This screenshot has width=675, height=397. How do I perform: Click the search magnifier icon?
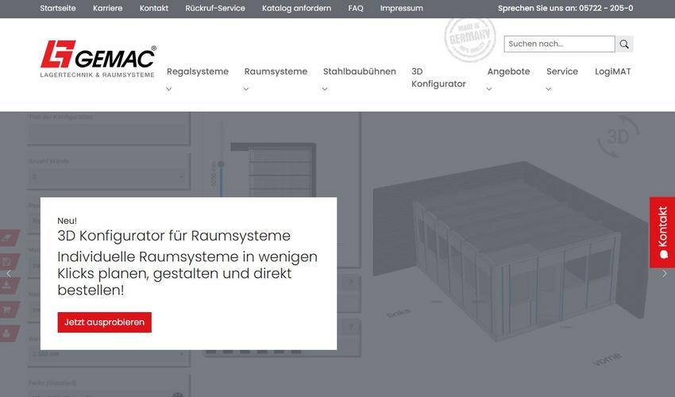(624, 44)
